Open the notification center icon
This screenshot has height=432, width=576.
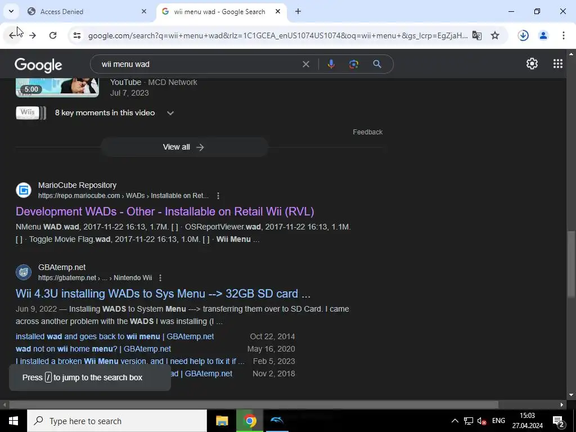click(x=559, y=421)
